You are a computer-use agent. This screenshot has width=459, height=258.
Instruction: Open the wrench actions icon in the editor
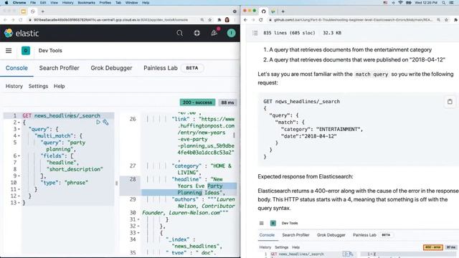[105, 123]
